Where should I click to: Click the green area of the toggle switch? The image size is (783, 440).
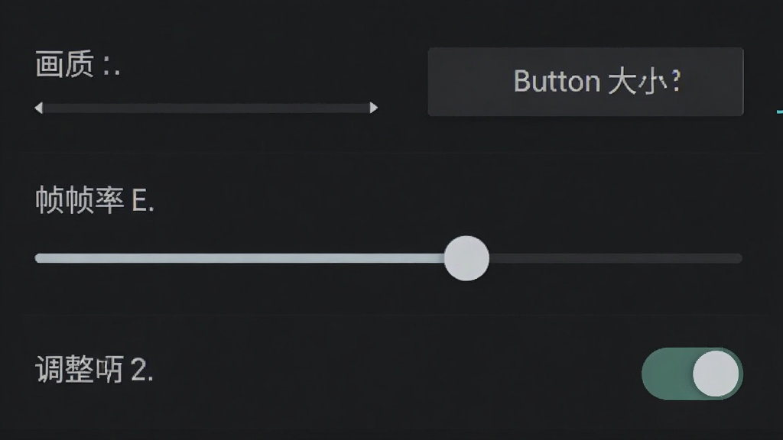[667, 374]
